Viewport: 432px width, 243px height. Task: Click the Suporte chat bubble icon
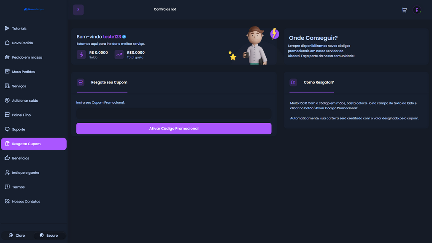[x=7, y=130]
